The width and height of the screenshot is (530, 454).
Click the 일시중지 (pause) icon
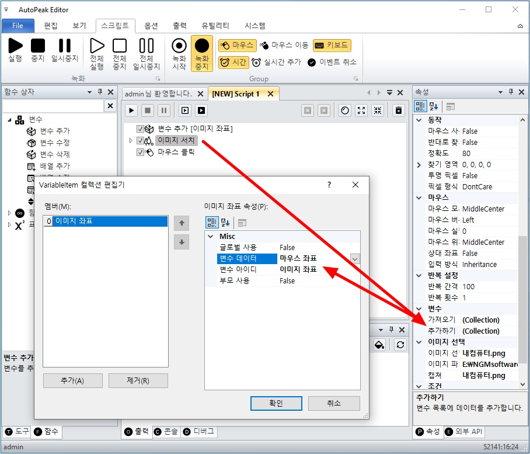pos(65,46)
